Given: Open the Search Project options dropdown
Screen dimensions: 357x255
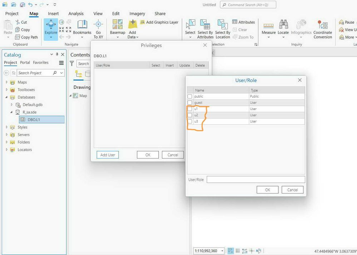Looking at the screenshot, I should click(x=61, y=73).
